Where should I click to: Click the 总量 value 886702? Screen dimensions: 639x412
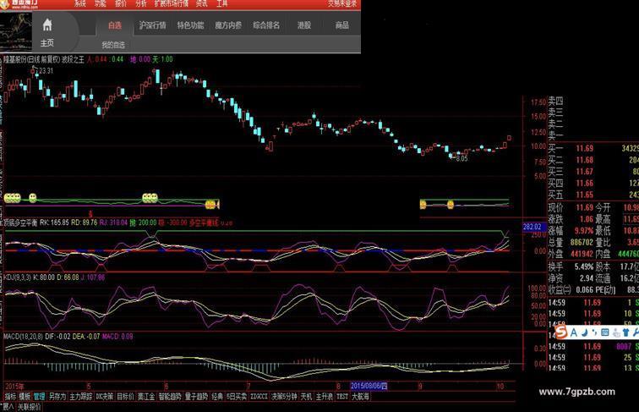[x=582, y=242]
